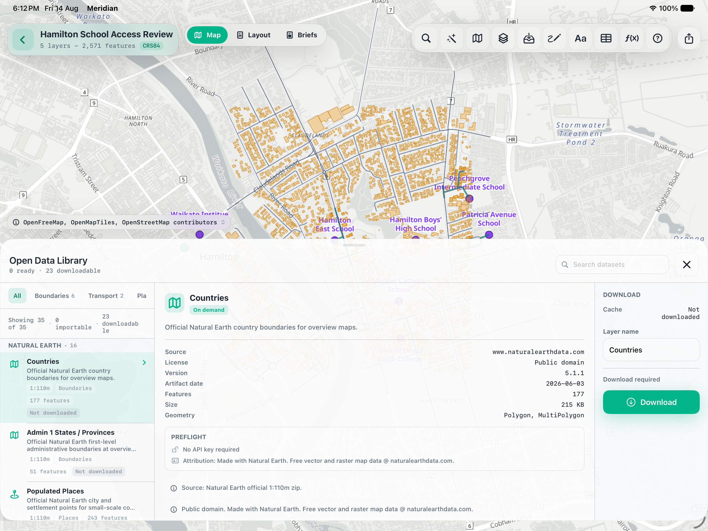Expand the map attribution selector arrows

click(x=223, y=222)
